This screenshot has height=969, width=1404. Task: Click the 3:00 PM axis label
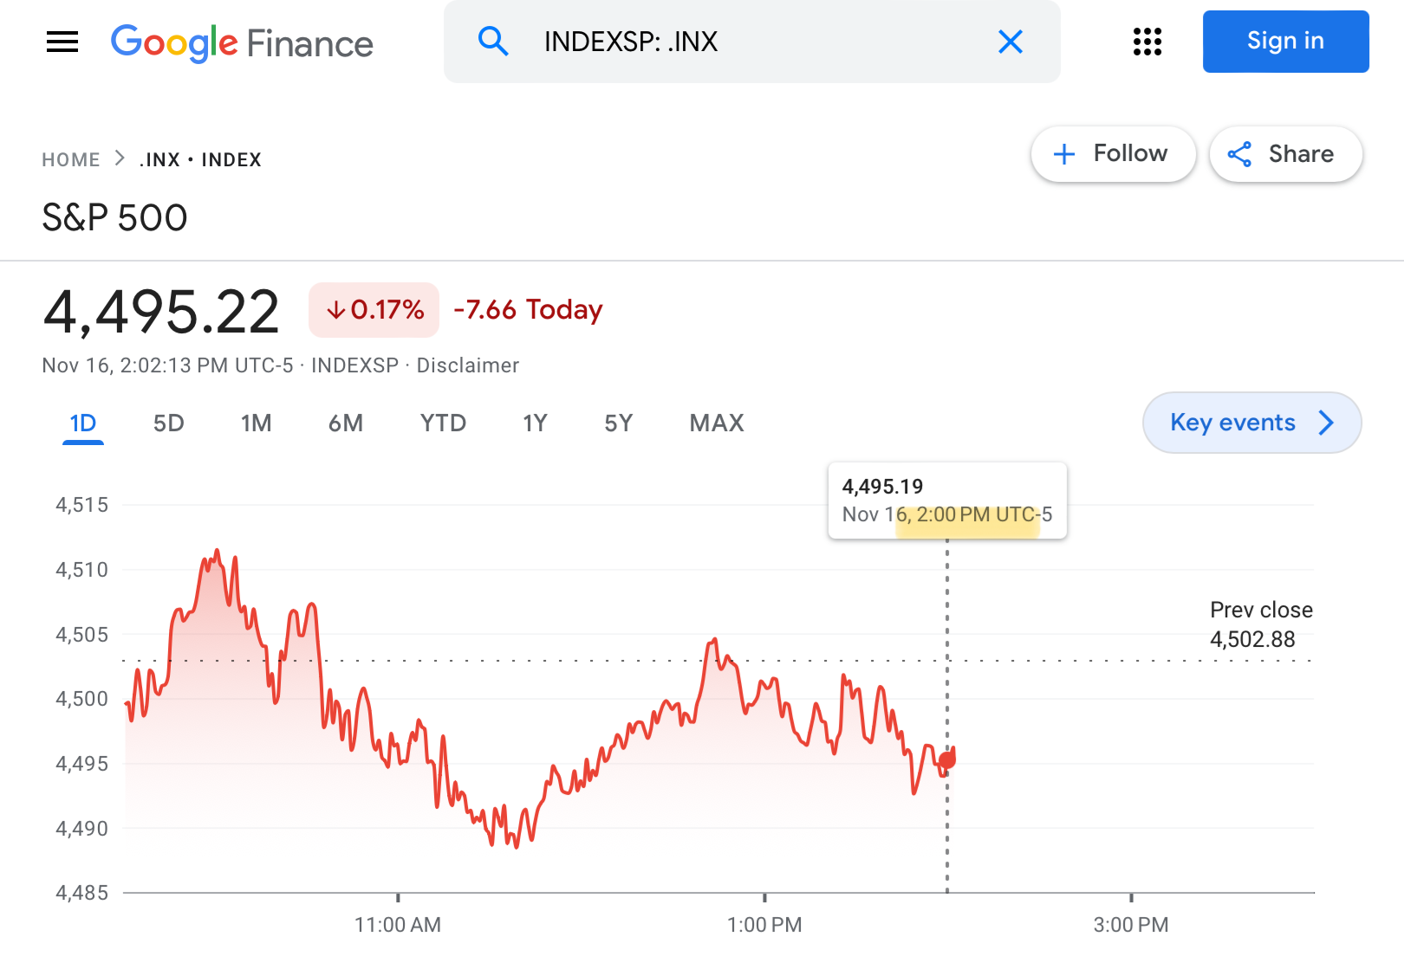coord(1131,925)
